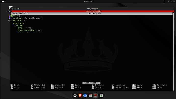This screenshot has width=176, height=99.
Task: Open the power menu icon in top bar
Action: tap(174, 2)
